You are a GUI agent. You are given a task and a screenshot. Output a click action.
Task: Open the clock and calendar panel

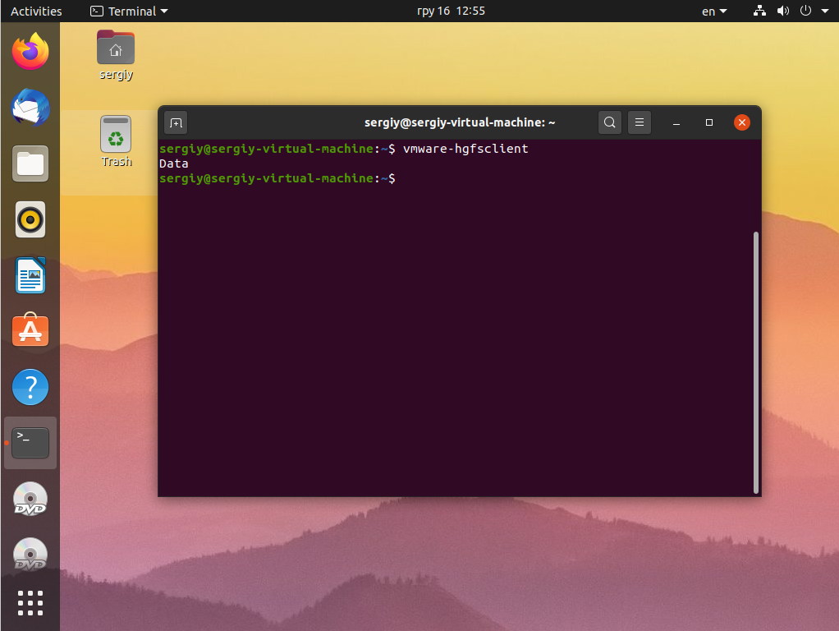(451, 12)
